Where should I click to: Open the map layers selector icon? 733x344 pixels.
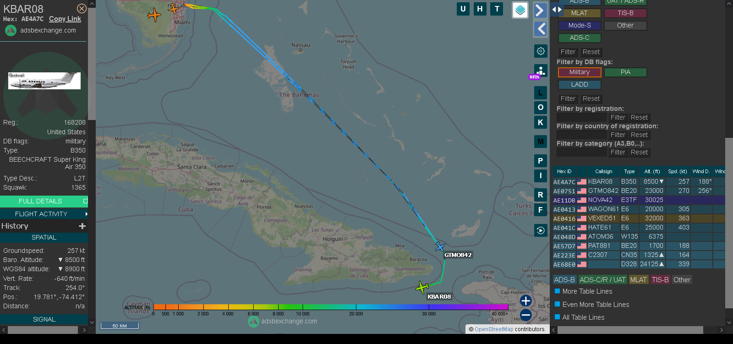click(520, 10)
